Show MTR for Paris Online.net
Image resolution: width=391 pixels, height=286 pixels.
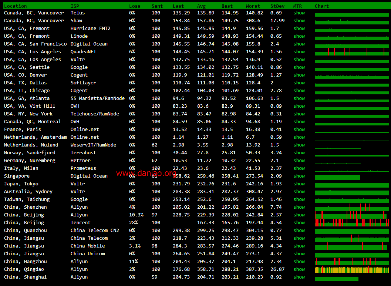(299, 129)
